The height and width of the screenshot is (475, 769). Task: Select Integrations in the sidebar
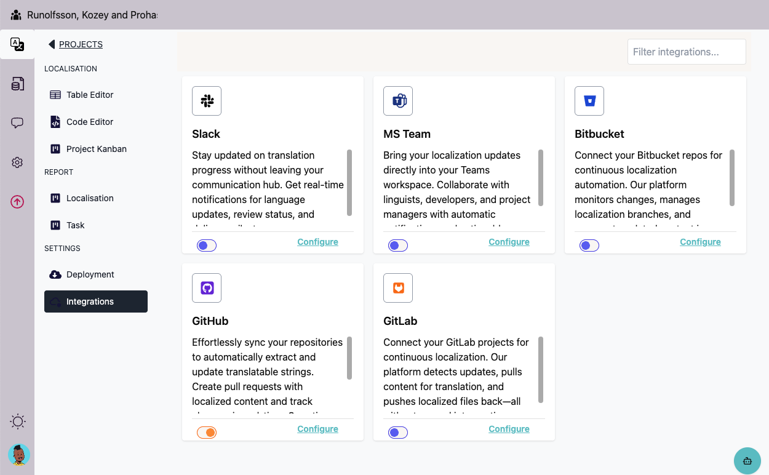tap(96, 301)
